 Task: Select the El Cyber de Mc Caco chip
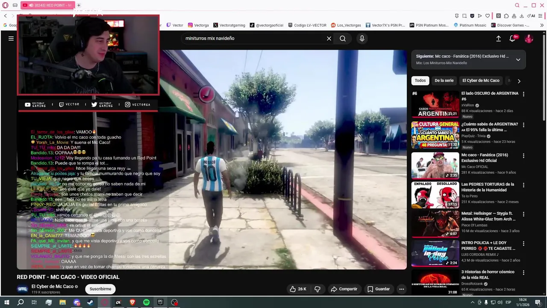pos(481,80)
